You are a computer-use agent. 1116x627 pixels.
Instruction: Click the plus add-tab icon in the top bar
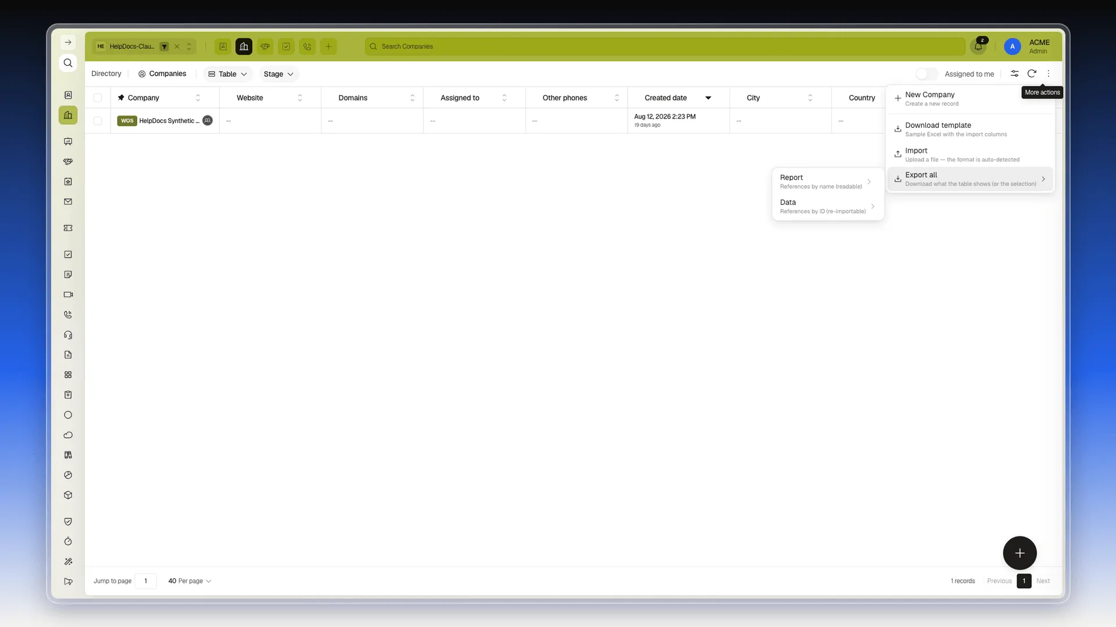(328, 46)
